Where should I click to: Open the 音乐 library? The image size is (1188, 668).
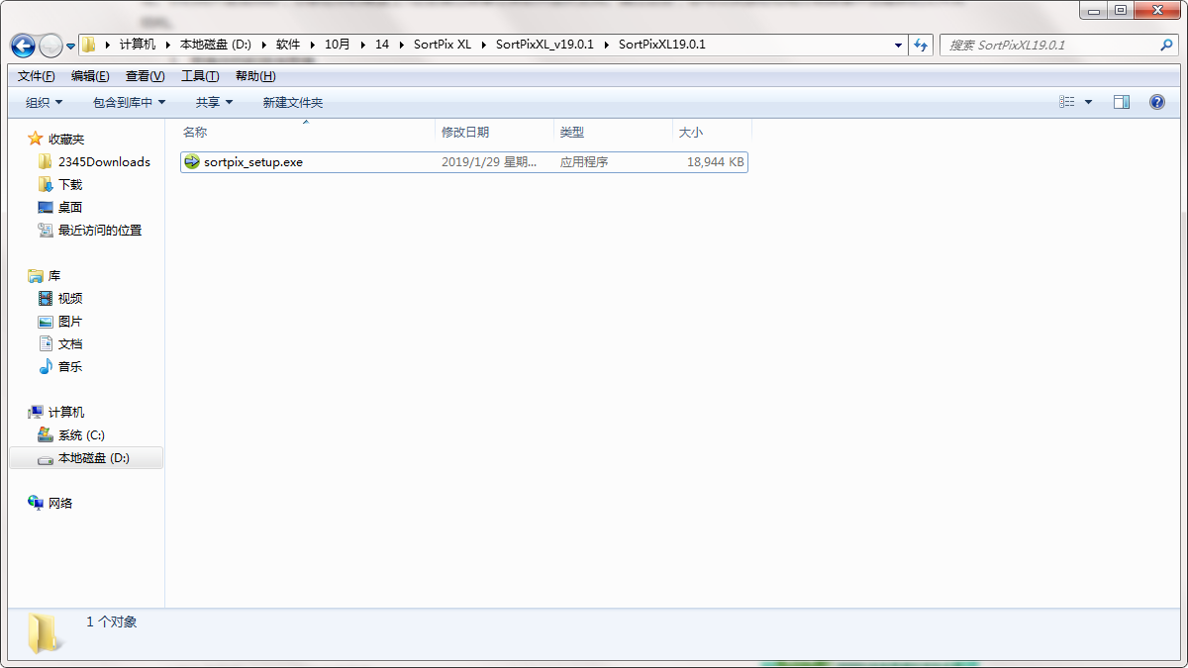[x=70, y=366]
